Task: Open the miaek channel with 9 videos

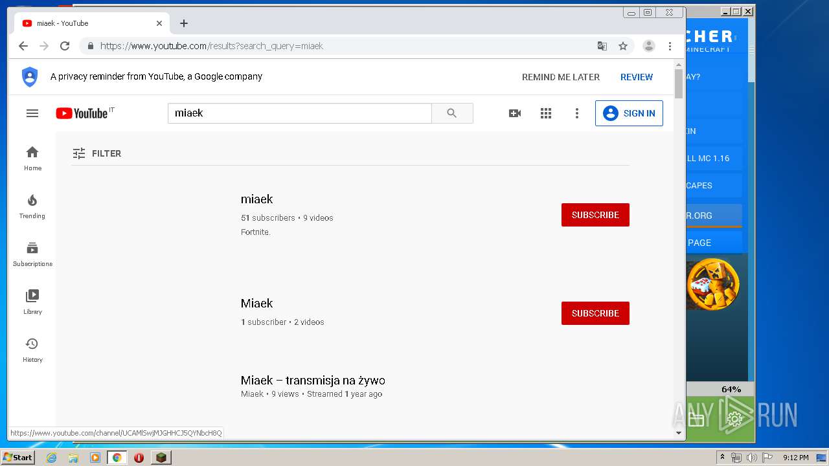Action: pos(256,199)
